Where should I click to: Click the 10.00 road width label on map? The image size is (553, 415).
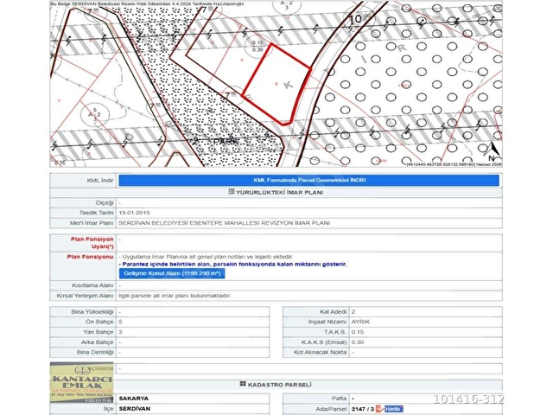(x=360, y=17)
